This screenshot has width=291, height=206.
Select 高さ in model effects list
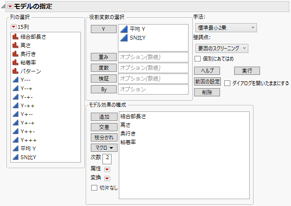click(125, 125)
